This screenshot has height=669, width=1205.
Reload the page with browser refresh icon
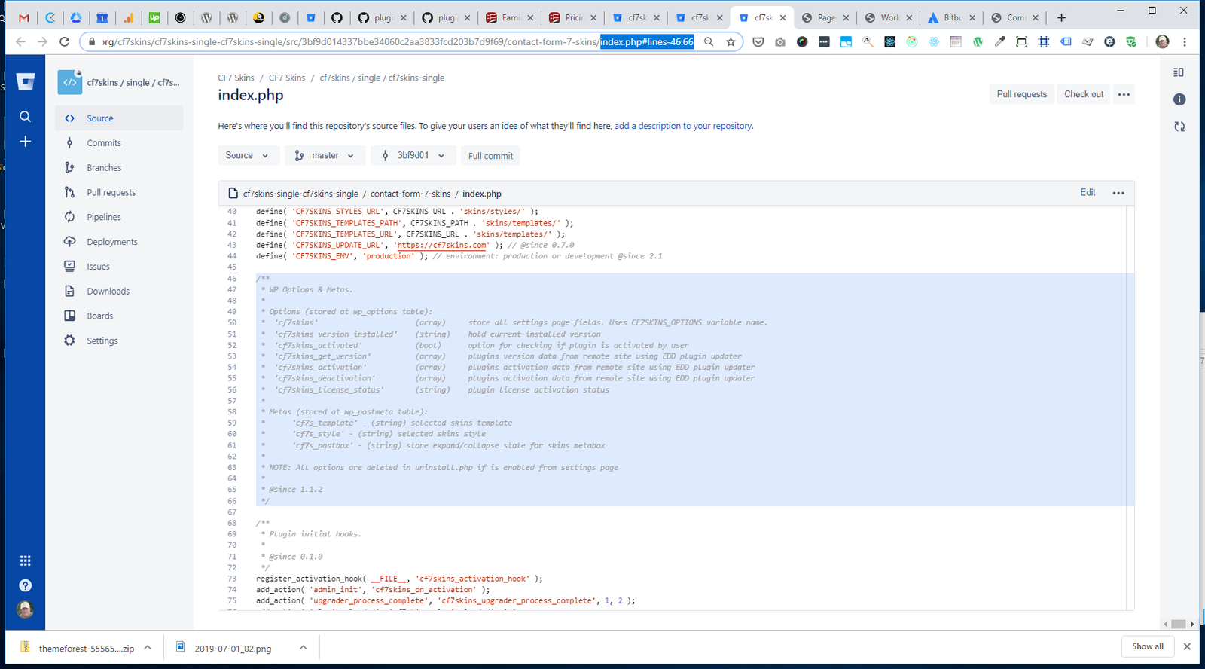point(65,42)
